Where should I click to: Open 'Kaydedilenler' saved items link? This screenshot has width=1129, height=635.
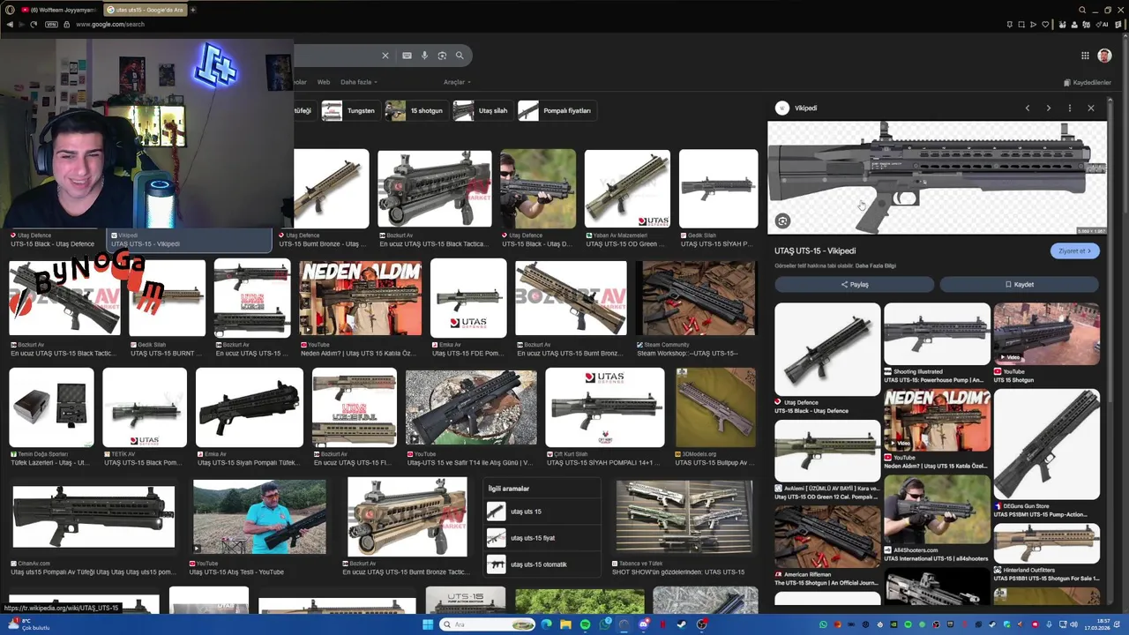click(1088, 82)
